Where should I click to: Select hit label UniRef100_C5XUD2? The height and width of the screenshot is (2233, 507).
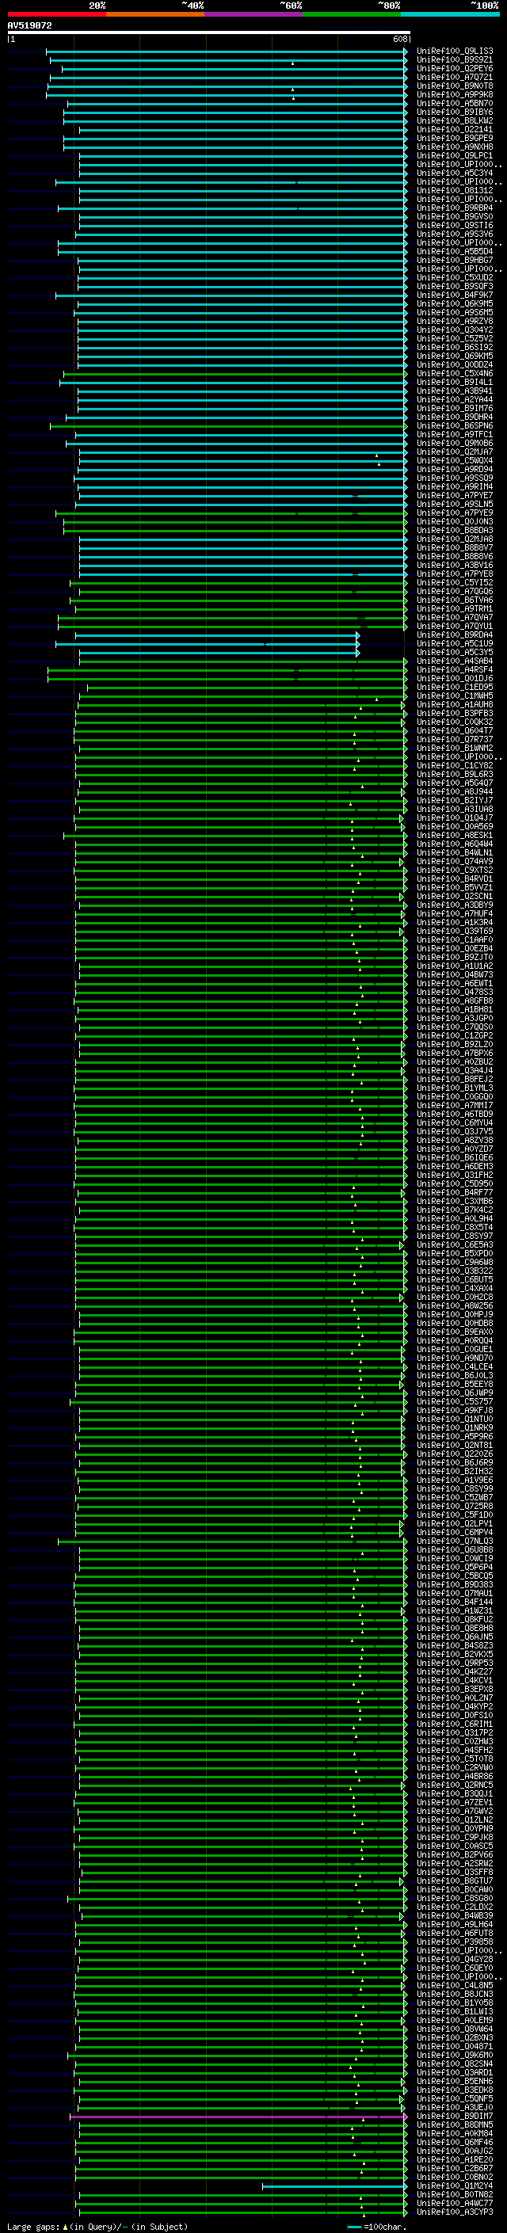455,277
